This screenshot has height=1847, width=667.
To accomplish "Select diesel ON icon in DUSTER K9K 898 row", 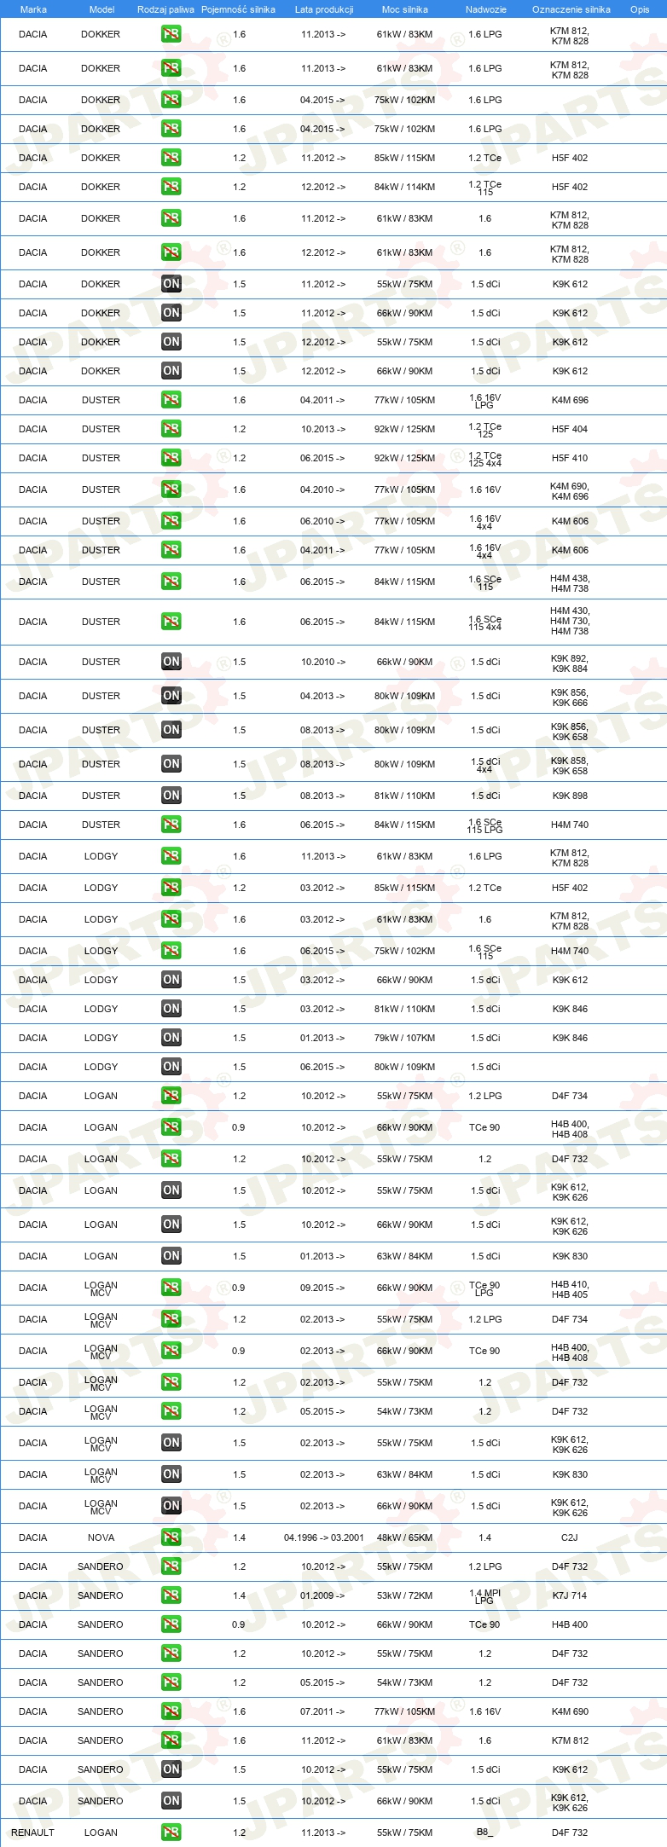I will 171,796.
